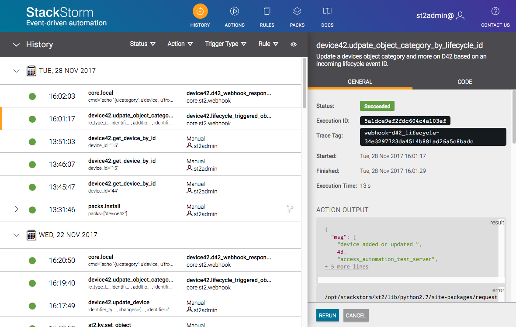Click the ACTION OUTPUT heading
The height and width of the screenshot is (327, 516).
pos(342,210)
